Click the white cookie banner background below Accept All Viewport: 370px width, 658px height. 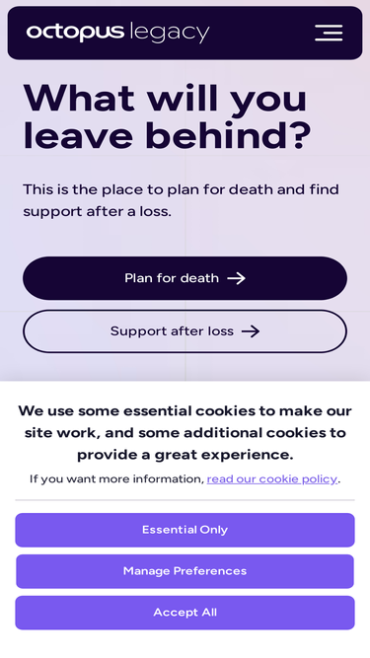coord(185,644)
